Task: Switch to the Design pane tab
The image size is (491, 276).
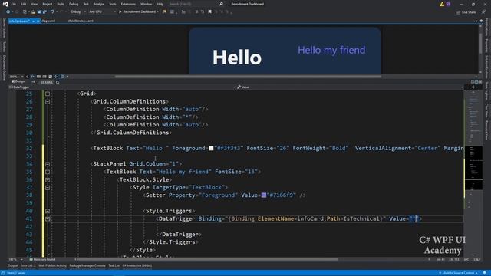Action: click(x=18, y=82)
